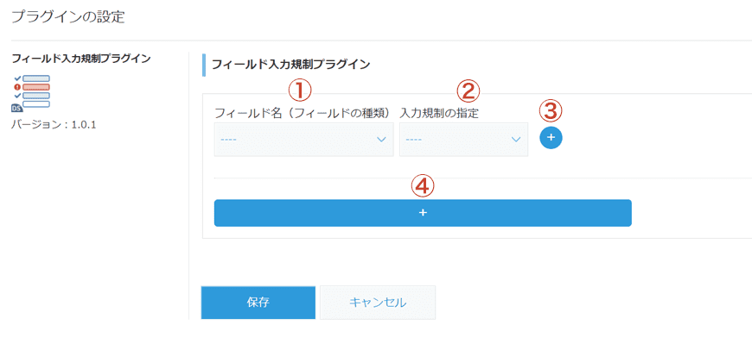Viewport: 752px width, 350px height.
Task: Click the chevron arrow in the input restriction dropdown
Action: point(516,140)
